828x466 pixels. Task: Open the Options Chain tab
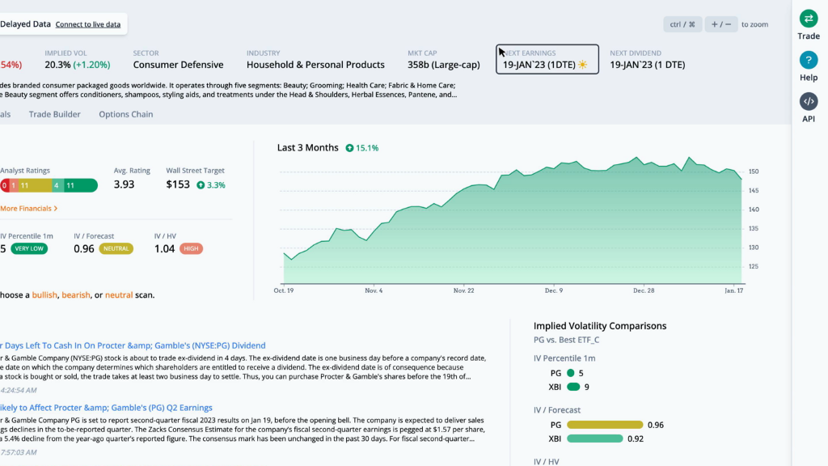click(126, 115)
